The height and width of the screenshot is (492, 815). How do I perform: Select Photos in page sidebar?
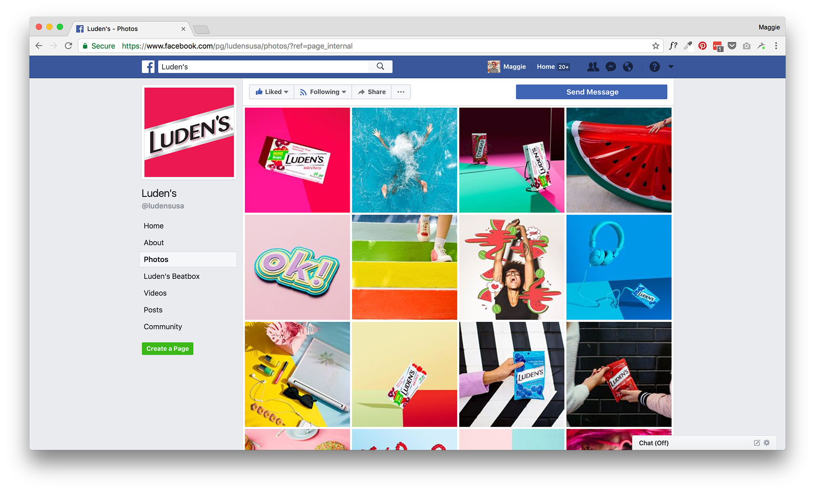[x=188, y=259]
